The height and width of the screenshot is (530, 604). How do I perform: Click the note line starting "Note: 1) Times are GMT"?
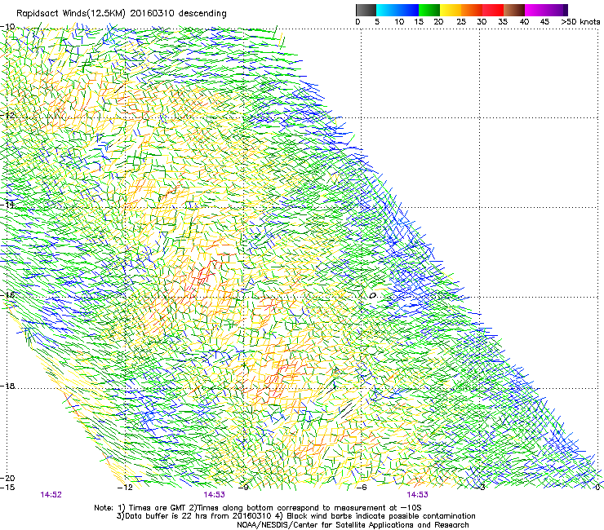click(258, 508)
